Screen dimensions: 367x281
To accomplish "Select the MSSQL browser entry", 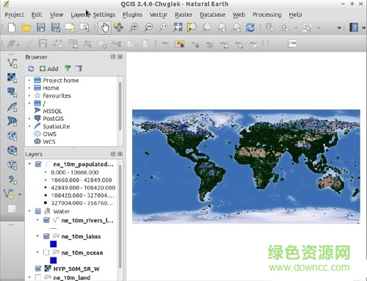I will click(x=52, y=111).
